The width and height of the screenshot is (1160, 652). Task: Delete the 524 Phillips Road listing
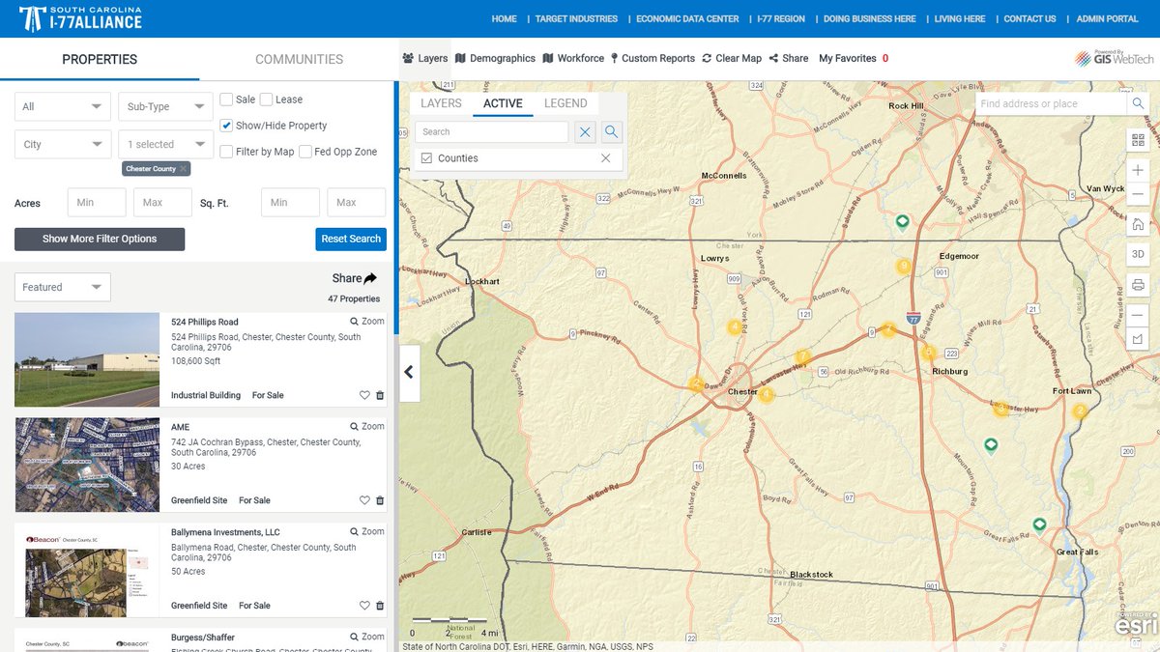coord(379,395)
